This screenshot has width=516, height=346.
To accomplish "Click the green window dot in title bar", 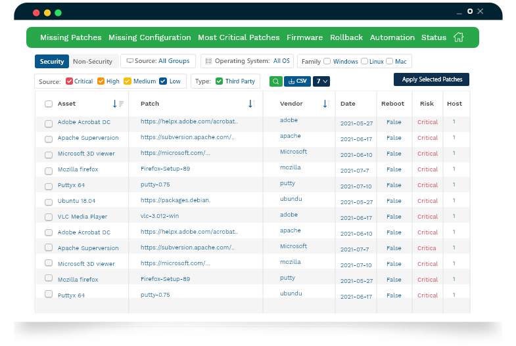I will [59, 13].
